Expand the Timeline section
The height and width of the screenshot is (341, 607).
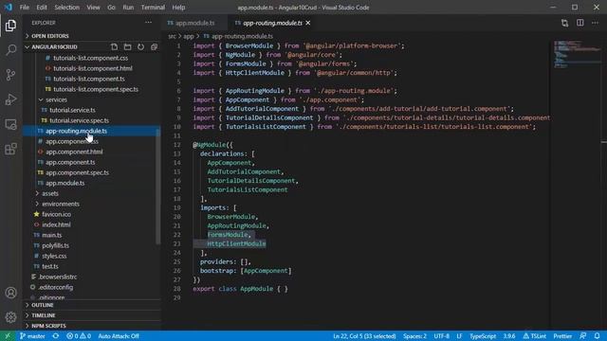coord(92,315)
